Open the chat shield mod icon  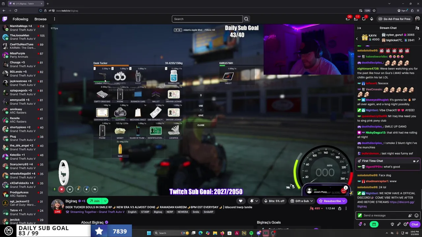392,224
